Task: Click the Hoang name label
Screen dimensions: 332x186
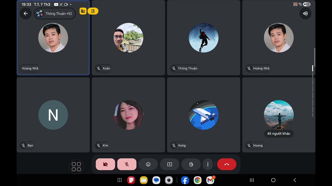Action: click(x=255, y=145)
